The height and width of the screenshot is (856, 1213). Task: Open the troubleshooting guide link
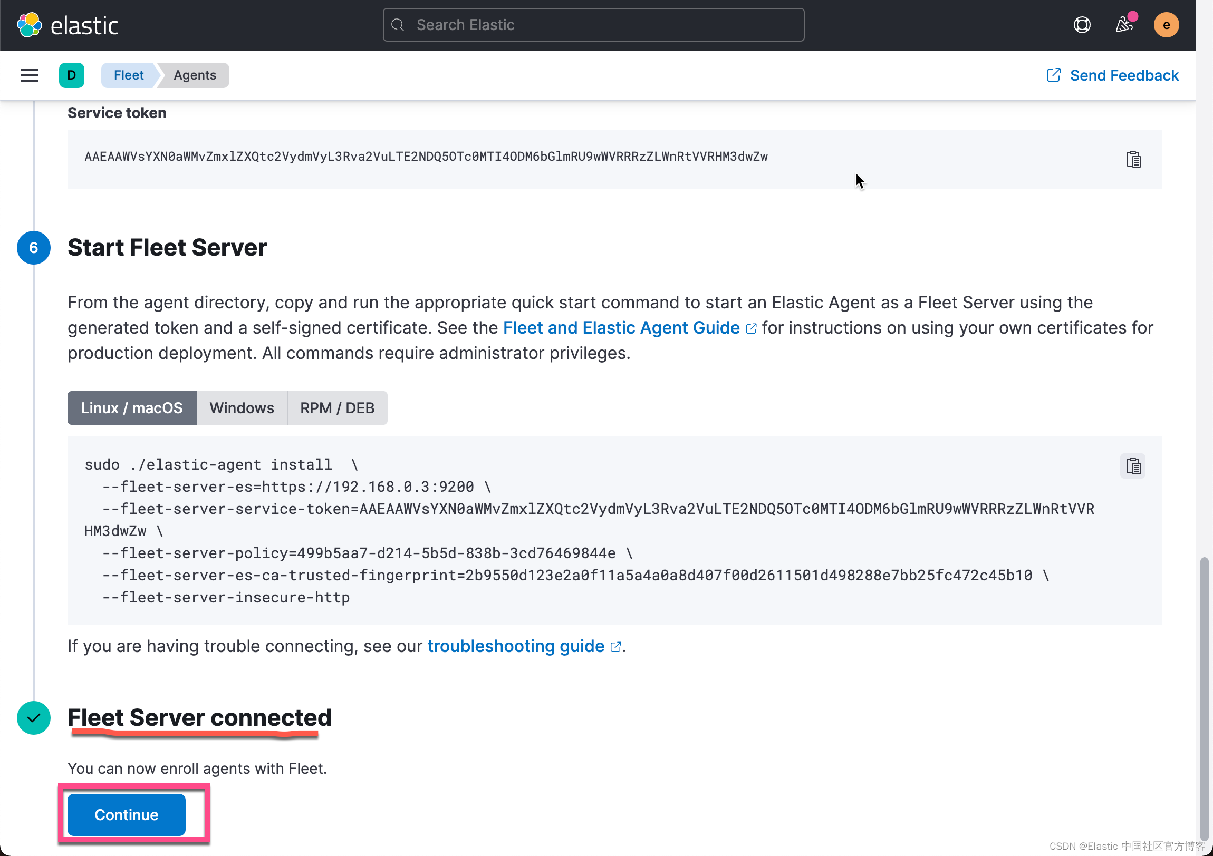pos(515,646)
